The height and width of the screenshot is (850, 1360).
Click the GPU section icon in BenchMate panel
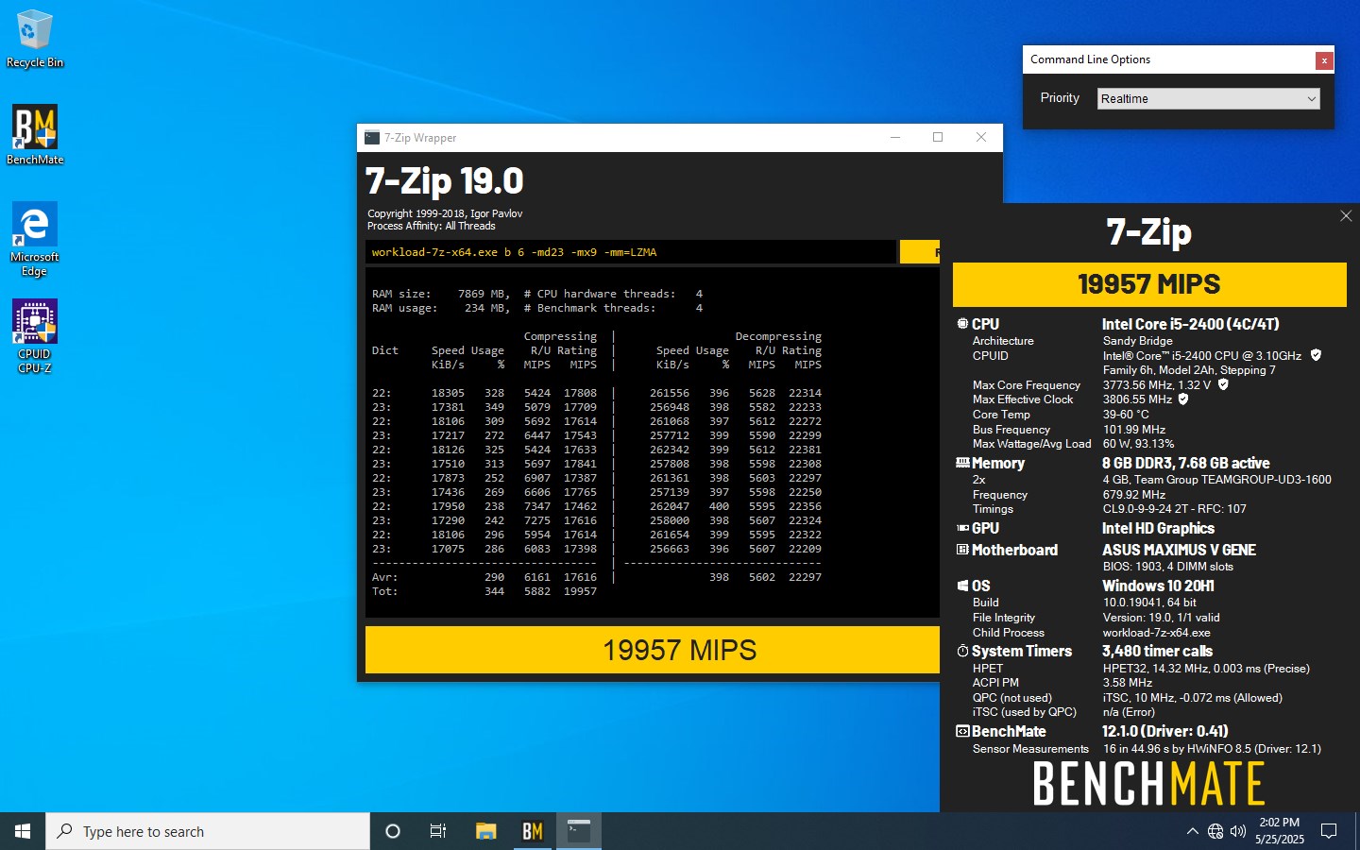[962, 528]
